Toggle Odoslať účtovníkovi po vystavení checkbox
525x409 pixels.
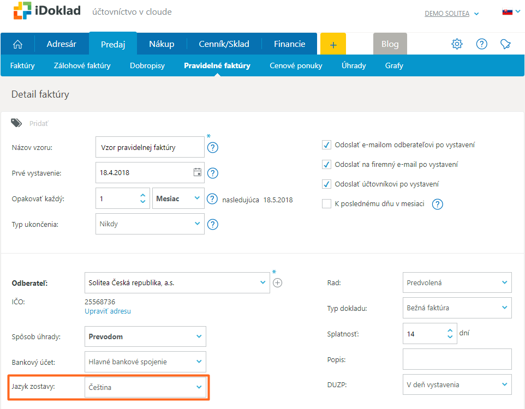(326, 184)
